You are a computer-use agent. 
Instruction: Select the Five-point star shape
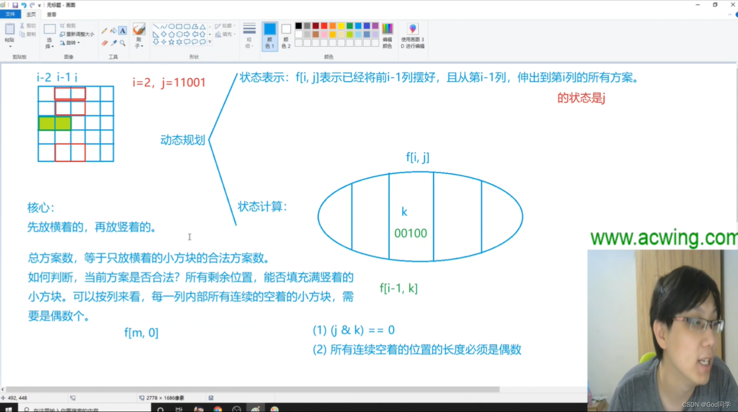point(172,42)
